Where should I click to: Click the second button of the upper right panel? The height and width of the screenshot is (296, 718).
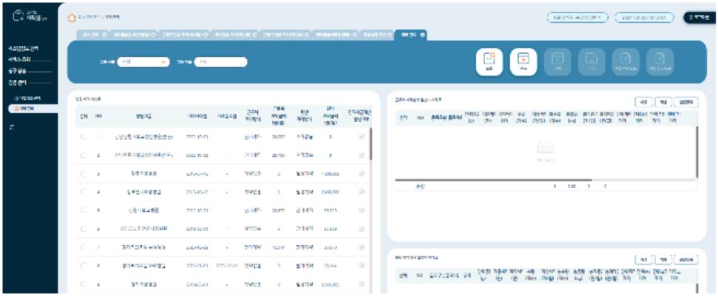[x=663, y=101]
